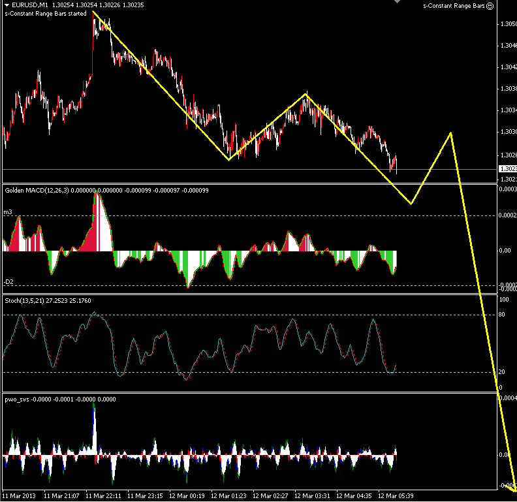The width and height of the screenshot is (517, 502).
Task: Click the MACD scale value 0.0003
Action: [507, 189]
